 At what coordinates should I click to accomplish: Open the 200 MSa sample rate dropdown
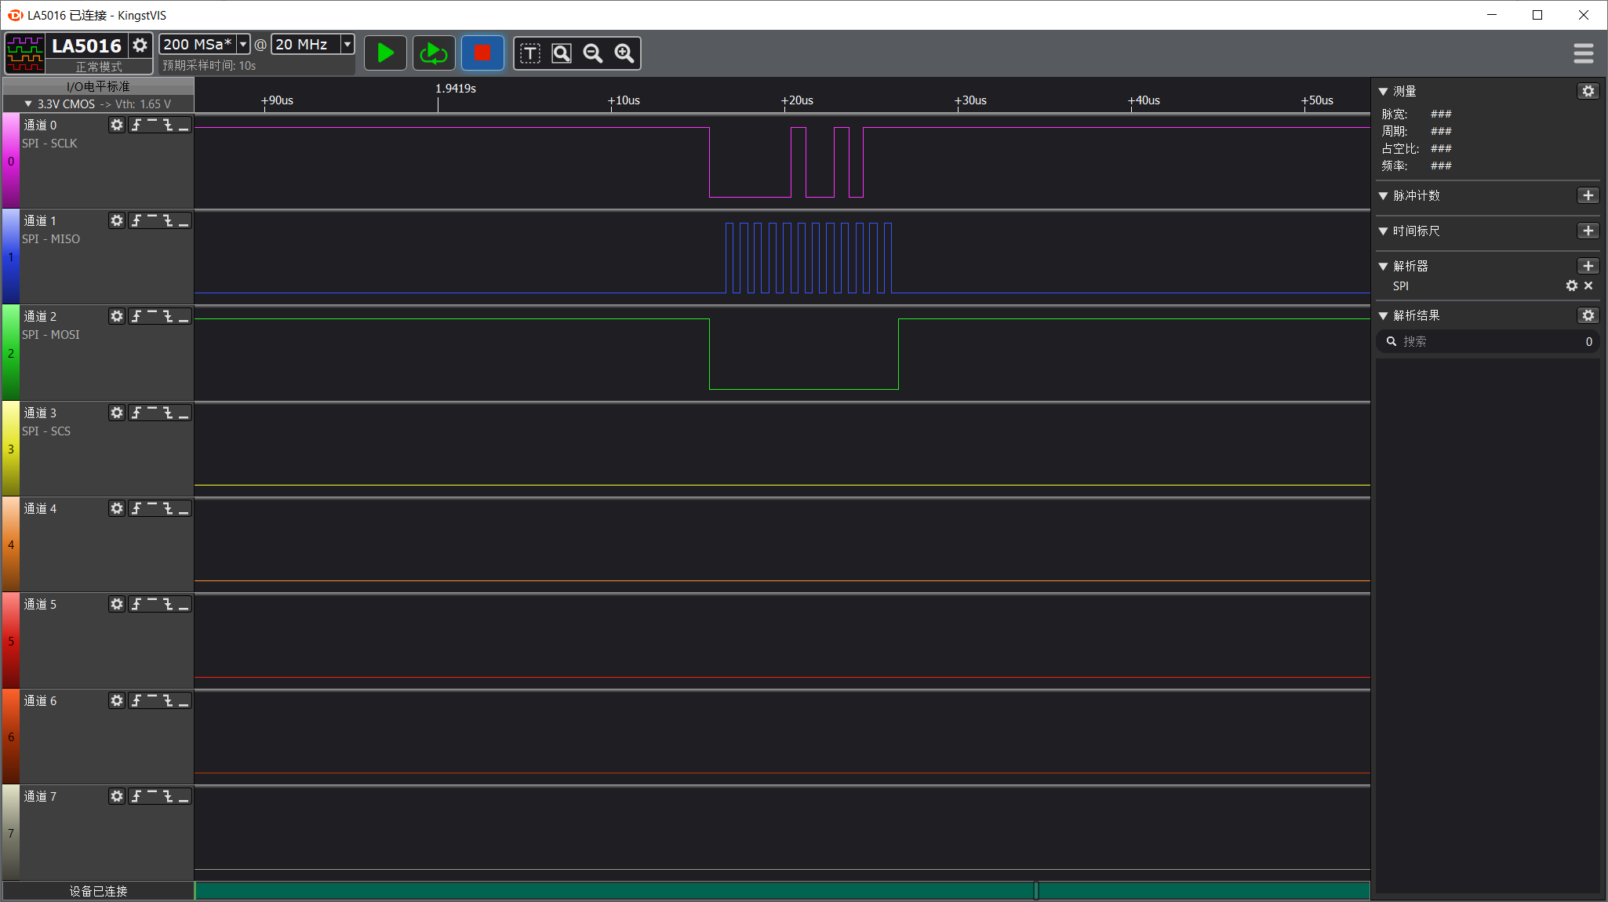243,45
